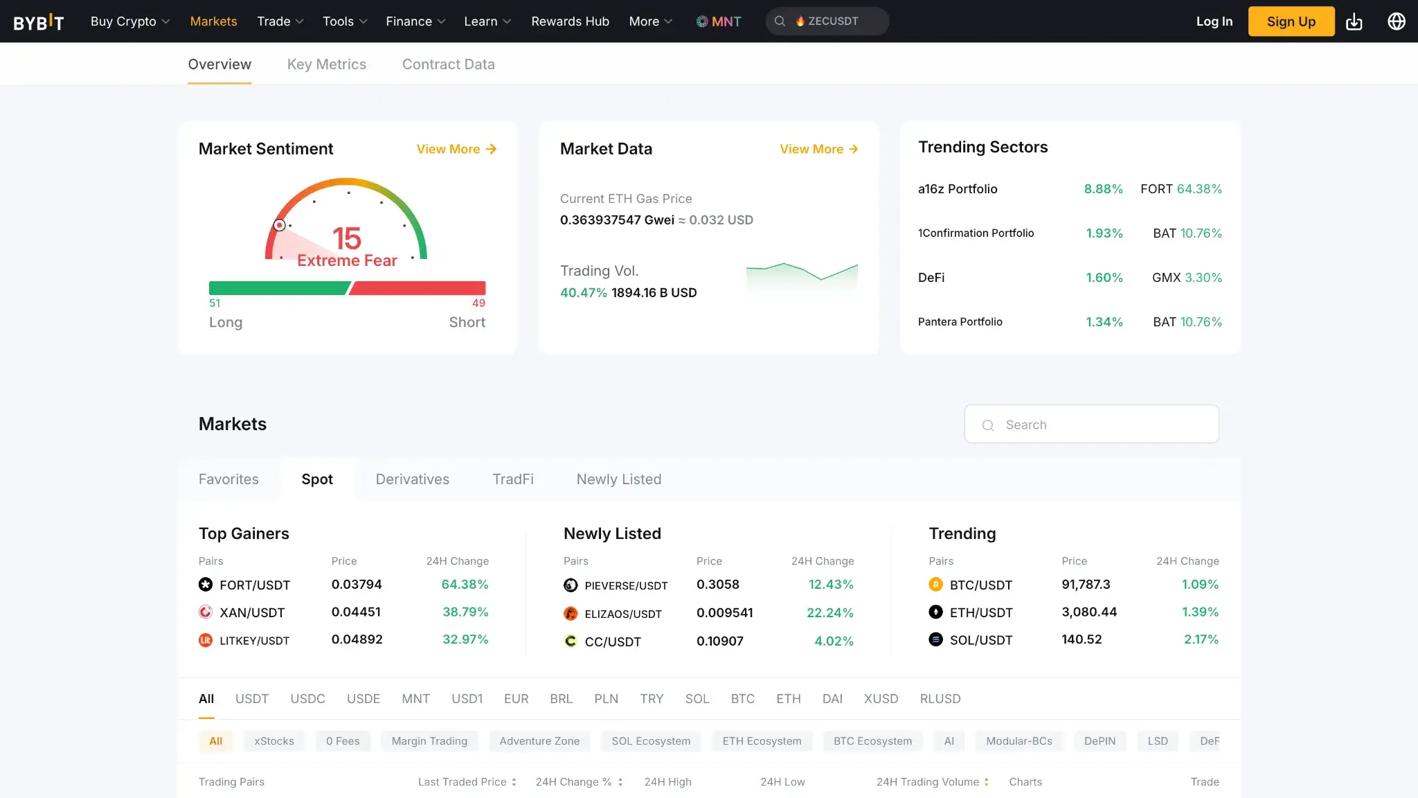1418x798 pixels.
Task: Click the SOL coin icon in Trending list
Action: [936, 640]
